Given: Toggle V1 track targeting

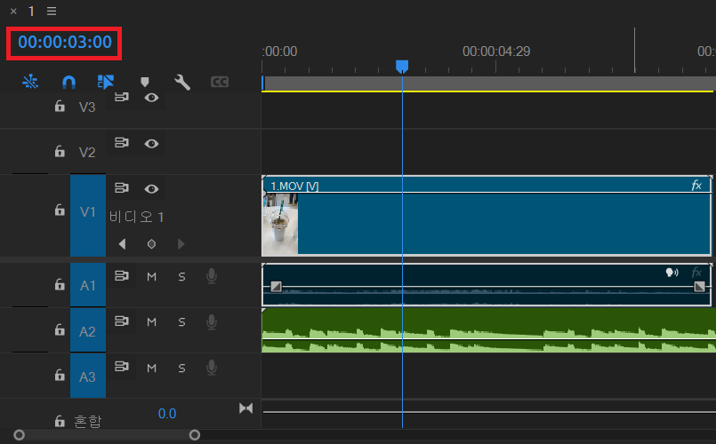Looking at the screenshot, I should pyautogui.click(x=88, y=215).
